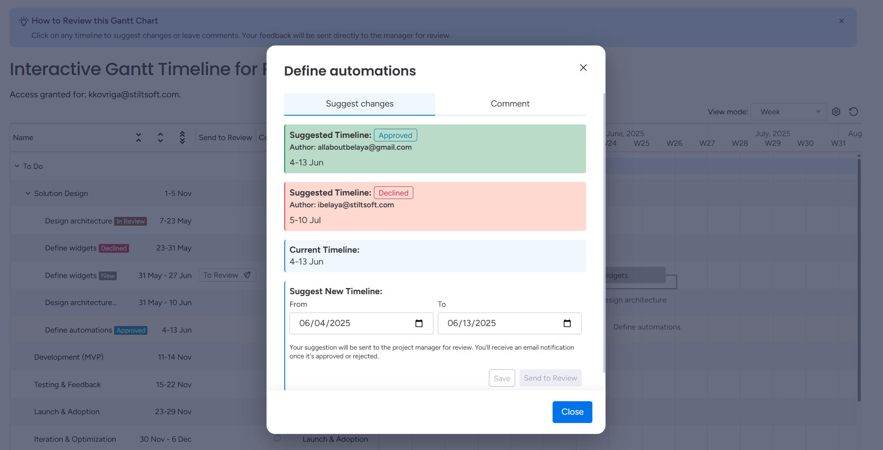This screenshot has height=450, width=883.
Task: Click the lightbulb tip icon
Action: click(x=24, y=21)
